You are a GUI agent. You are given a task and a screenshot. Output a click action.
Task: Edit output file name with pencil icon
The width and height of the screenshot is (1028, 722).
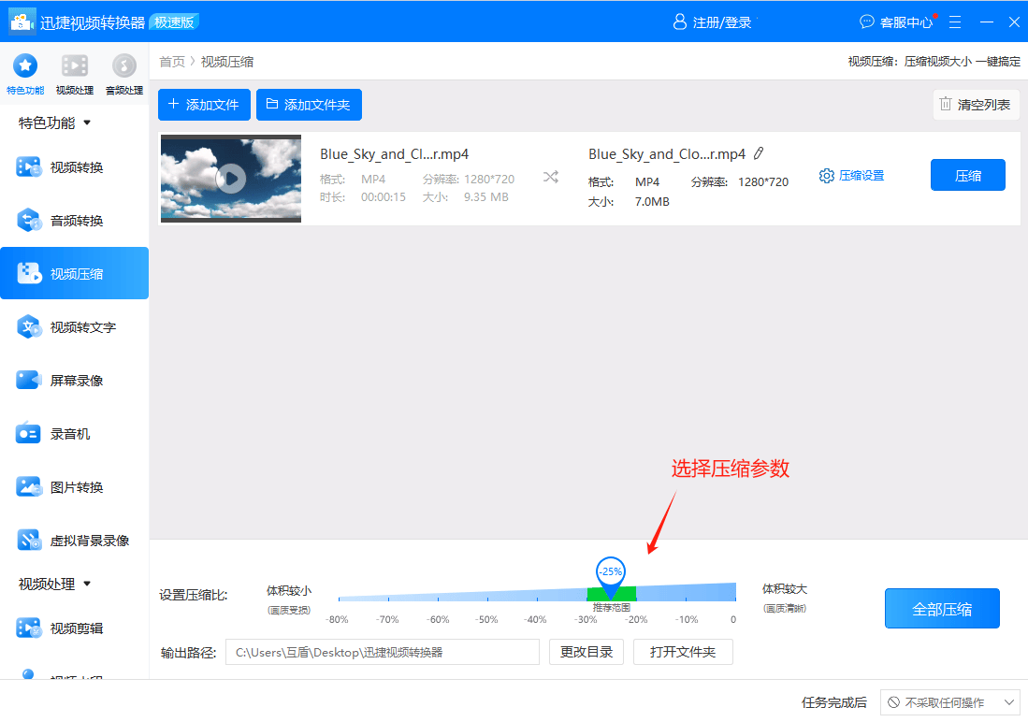[759, 153]
